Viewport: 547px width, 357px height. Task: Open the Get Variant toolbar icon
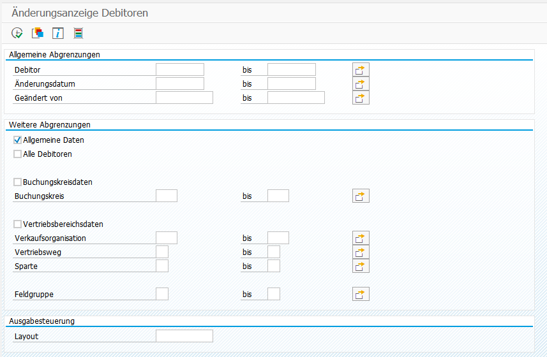(38, 33)
